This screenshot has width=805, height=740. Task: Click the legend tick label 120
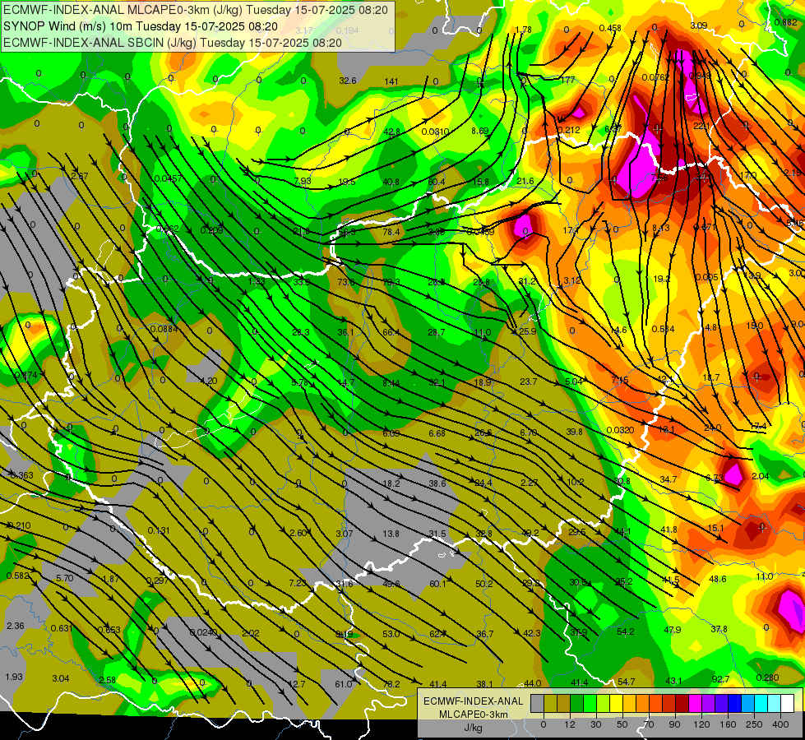click(701, 724)
